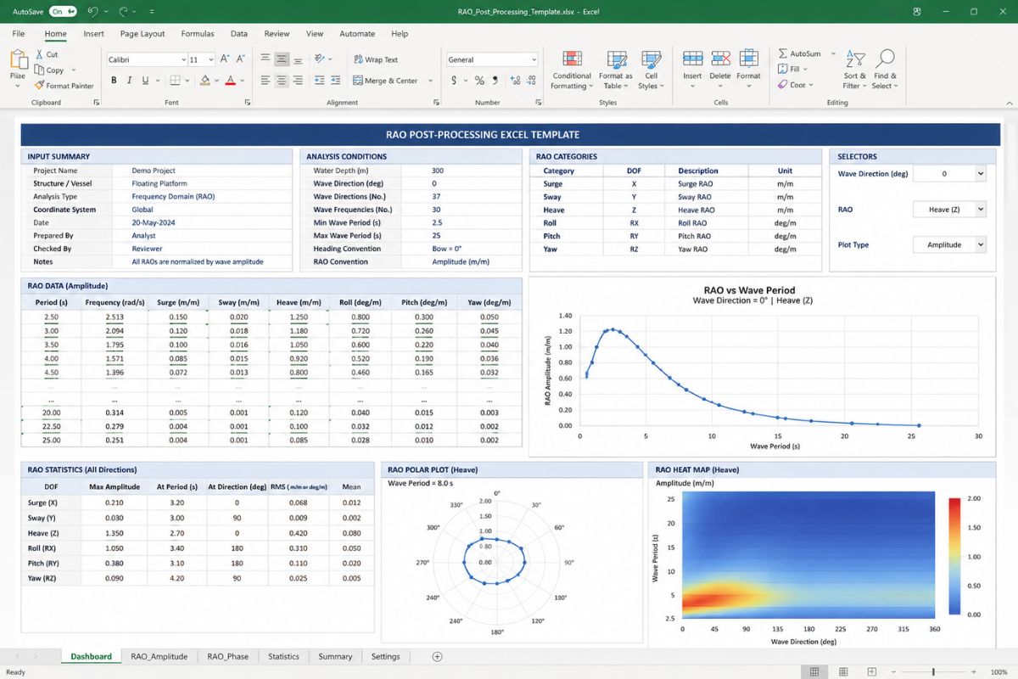Click the Insert cells icon
This screenshot has height=679, width=1018.
pos(692,59)
